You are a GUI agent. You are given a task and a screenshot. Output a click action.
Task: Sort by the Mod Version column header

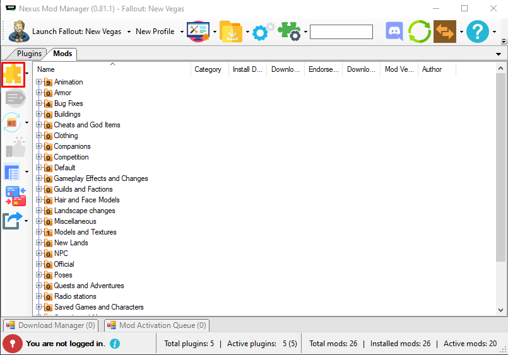(x=399, y=69)
